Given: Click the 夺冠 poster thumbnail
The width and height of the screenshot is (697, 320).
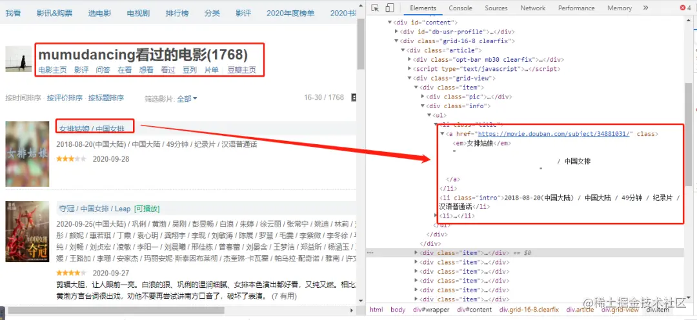Looking at the screenshot, I should [x=27, y=231].
